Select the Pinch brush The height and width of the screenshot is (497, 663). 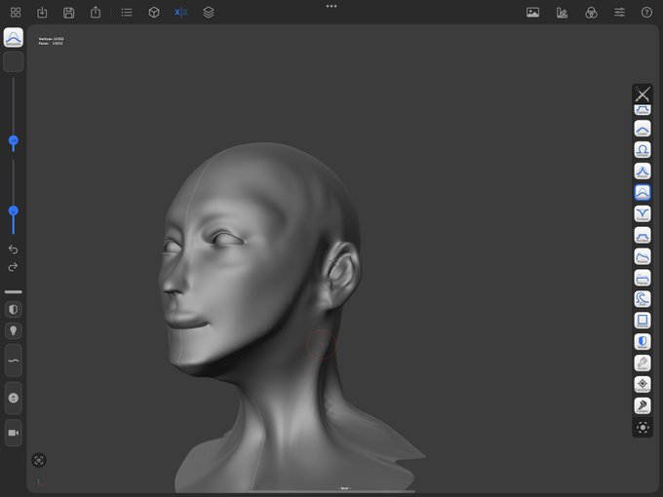point(643,172)
